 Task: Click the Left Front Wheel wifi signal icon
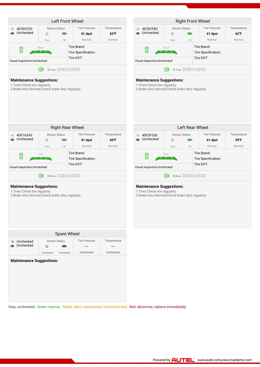pyautogui.click(x=12, y=29)
